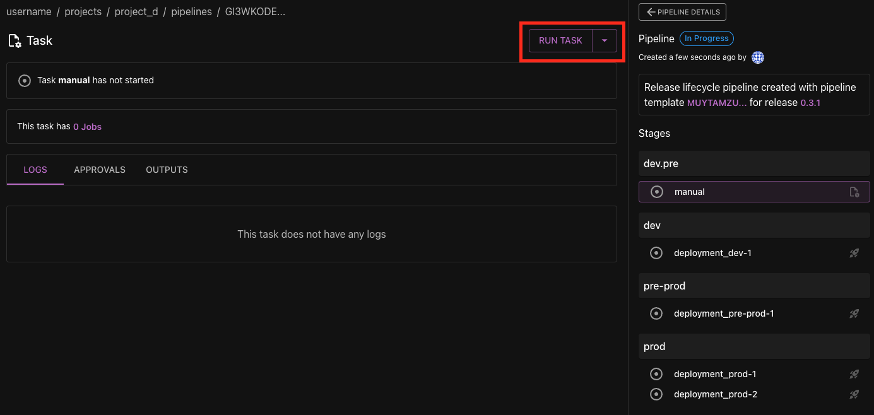The height and width of the screenshot is (415, 874).
Task: Click the prod stage header
Action: point(754,346)
